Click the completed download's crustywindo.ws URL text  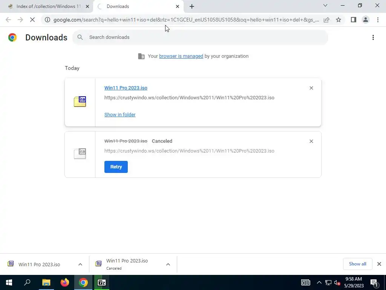189,98
